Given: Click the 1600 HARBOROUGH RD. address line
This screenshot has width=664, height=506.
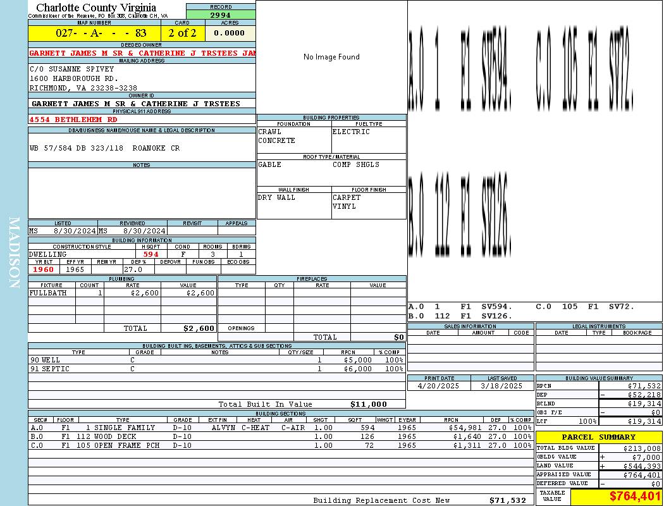Looking at the screenshot, I should 74,78.
